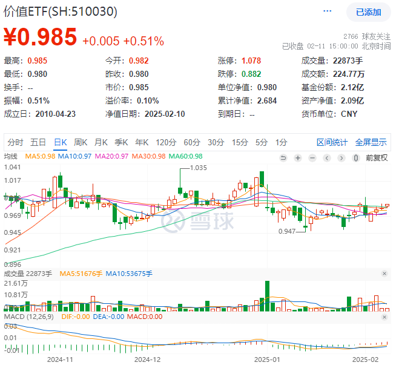
Task: Open 区间统计 range statistics
Action: click(x=332, y=142)
